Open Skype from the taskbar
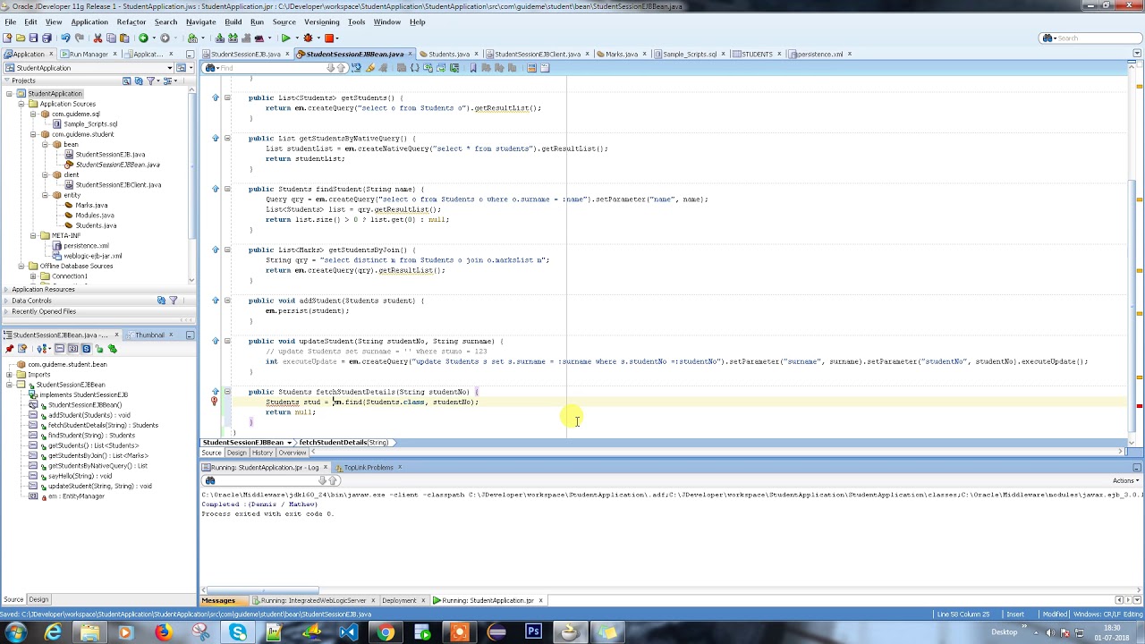Viewport: 1145px width, 644px height. coord(237,632)
